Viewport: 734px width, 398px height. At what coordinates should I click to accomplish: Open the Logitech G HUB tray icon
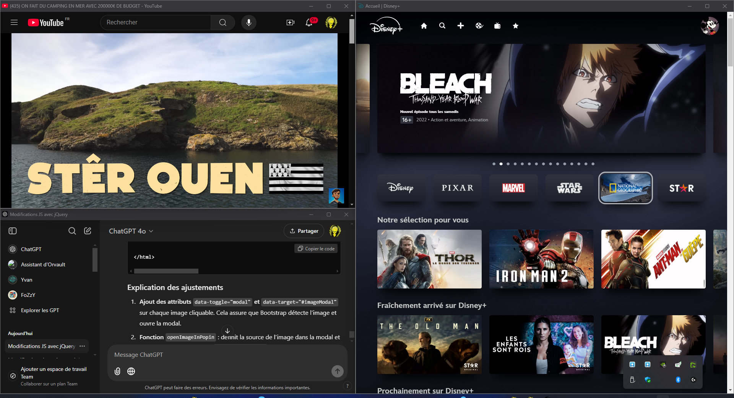coord(693,380)
